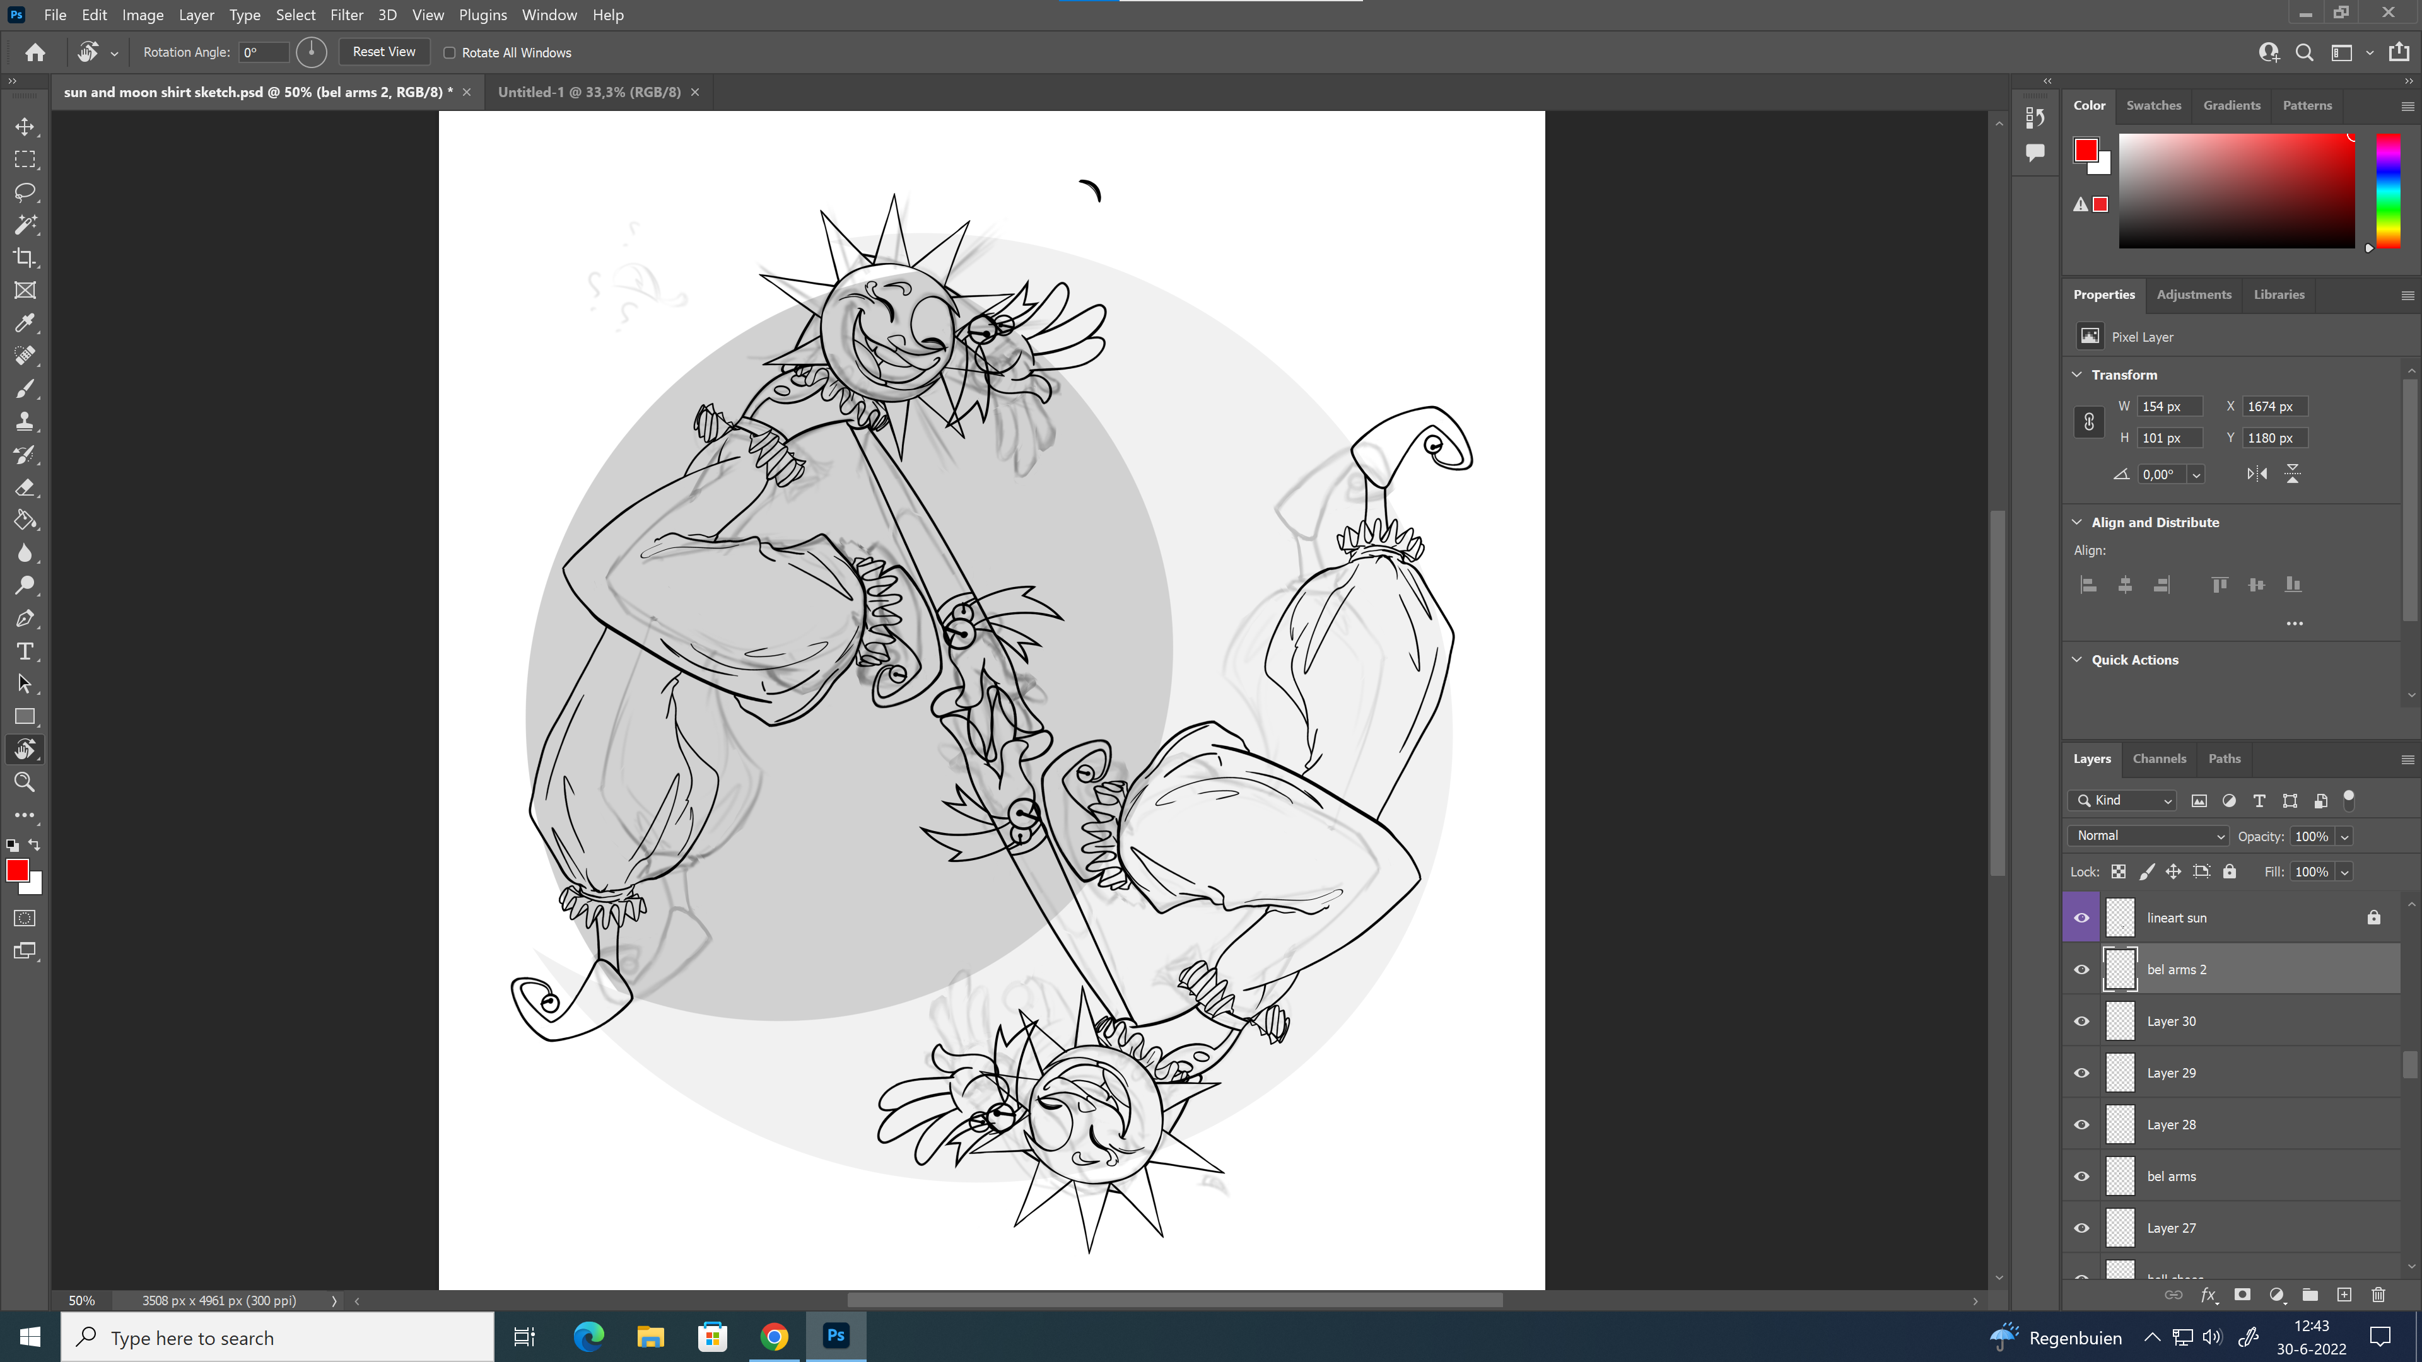Select the Lasso tool
Image resolution: width=2422 pixels, height=1362 pixels.
point(25,192)
